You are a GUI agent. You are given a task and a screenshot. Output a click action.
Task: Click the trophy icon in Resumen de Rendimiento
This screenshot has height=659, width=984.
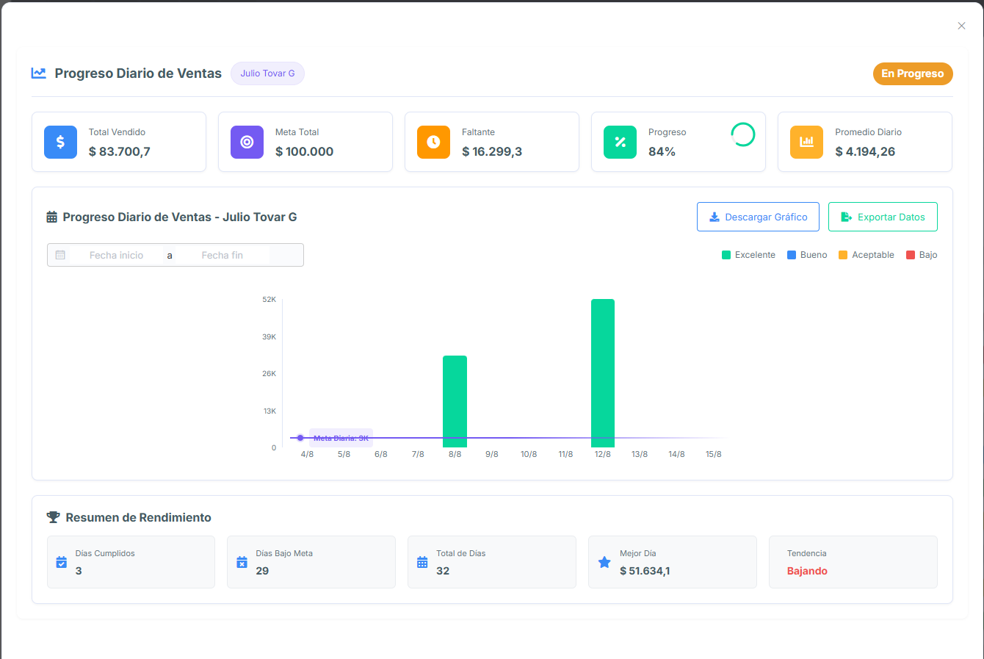point(53,517)
